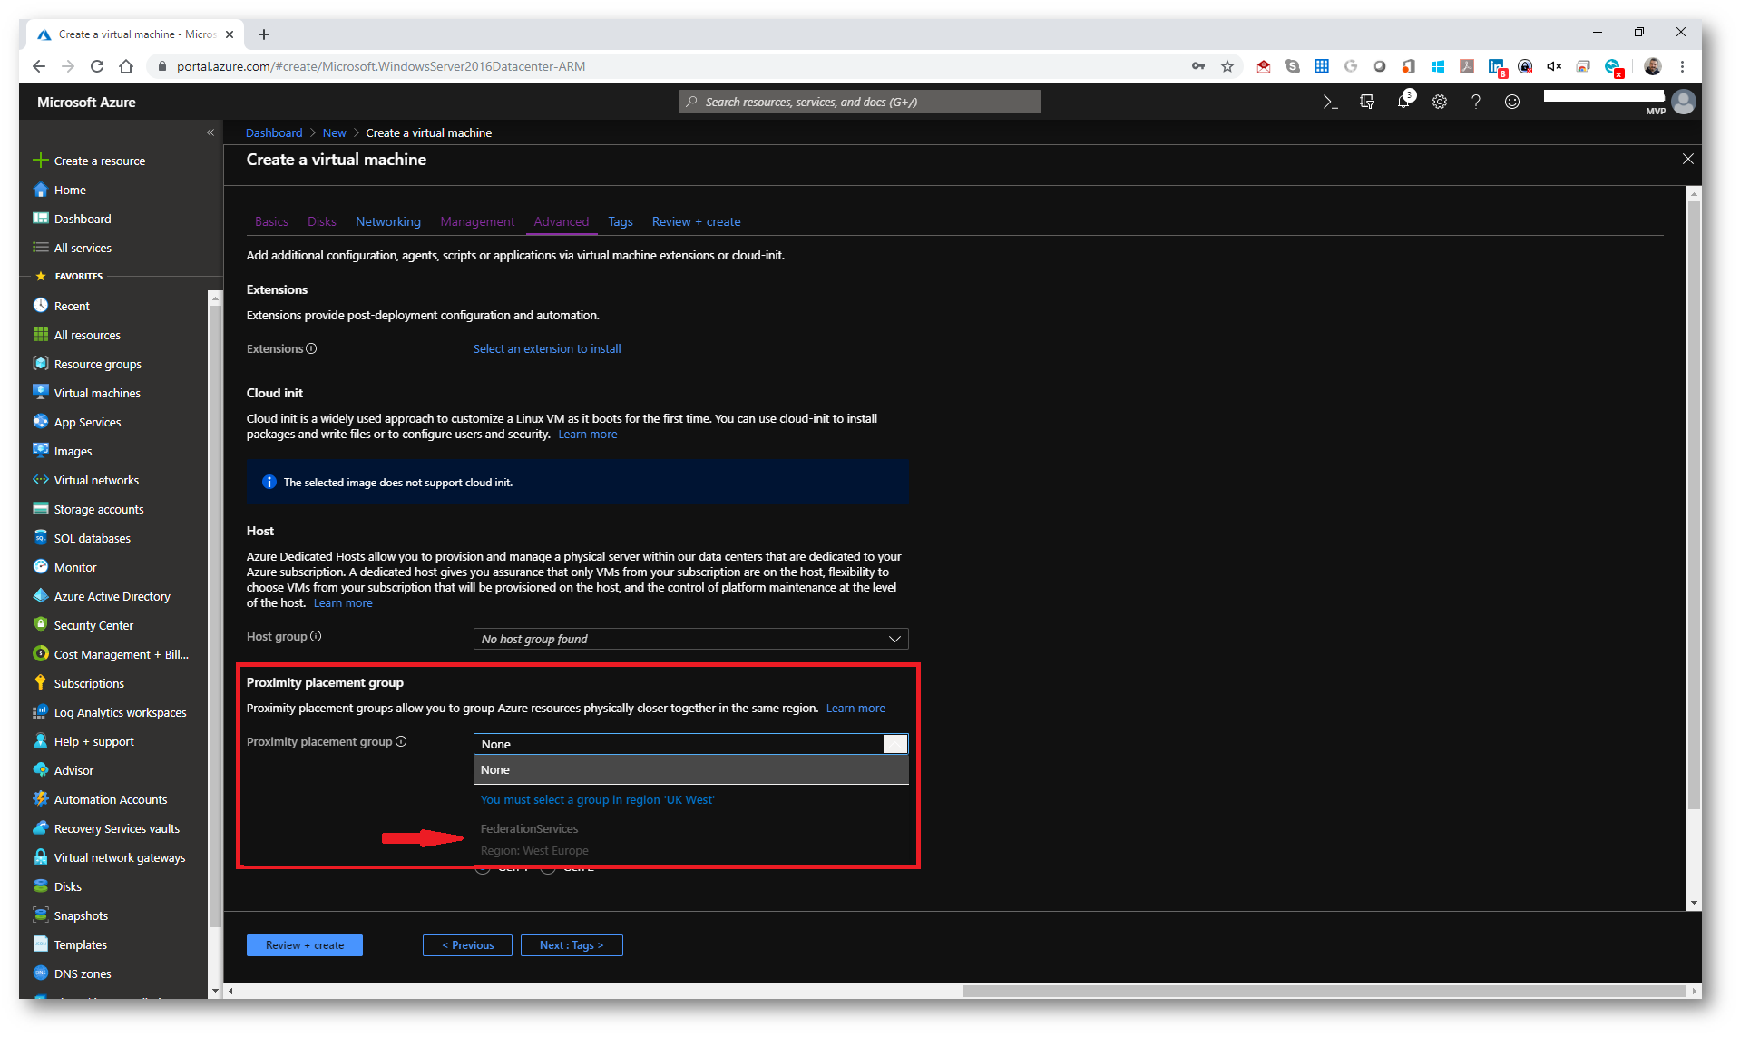Collapse the left sidebar menu
Screen dimensions: 1740x1037
click(210, 132)
